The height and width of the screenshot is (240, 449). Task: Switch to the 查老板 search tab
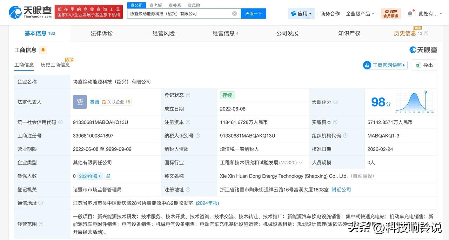pyautogui.click(x=155, y=5)
